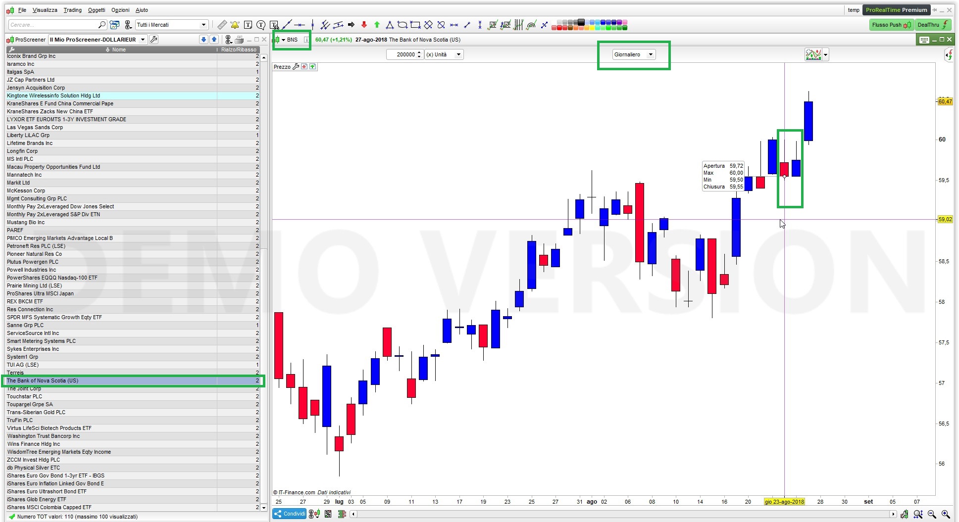The width and height of the screenshot is (959, 522).
Task: Open ProScreener settings wrench
Action: 154,40
